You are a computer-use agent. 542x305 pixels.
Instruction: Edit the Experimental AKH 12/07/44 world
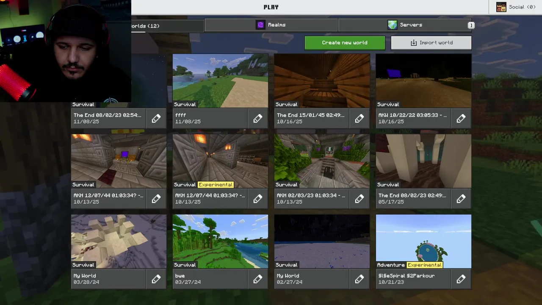[258, 199]
